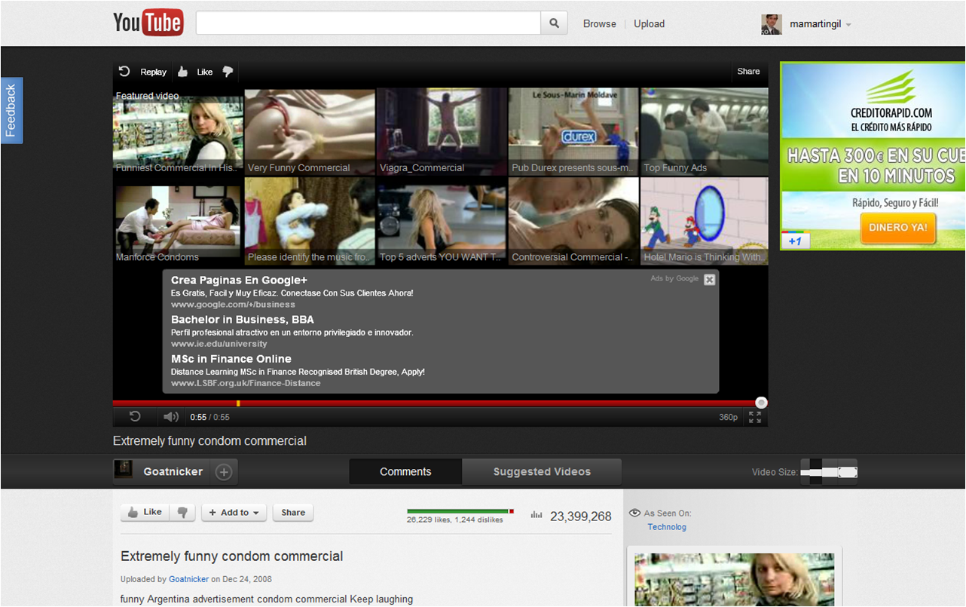Open the Goatnicker uploader link
Image resolution: width=966 pixels, height=607 pixels.
(x=188, y=579)
